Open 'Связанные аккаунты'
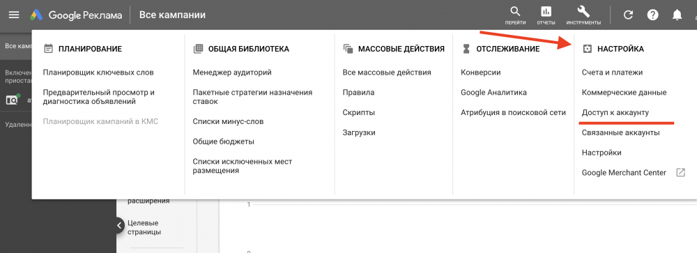697x253 pixels. click(x=620, y=132)
